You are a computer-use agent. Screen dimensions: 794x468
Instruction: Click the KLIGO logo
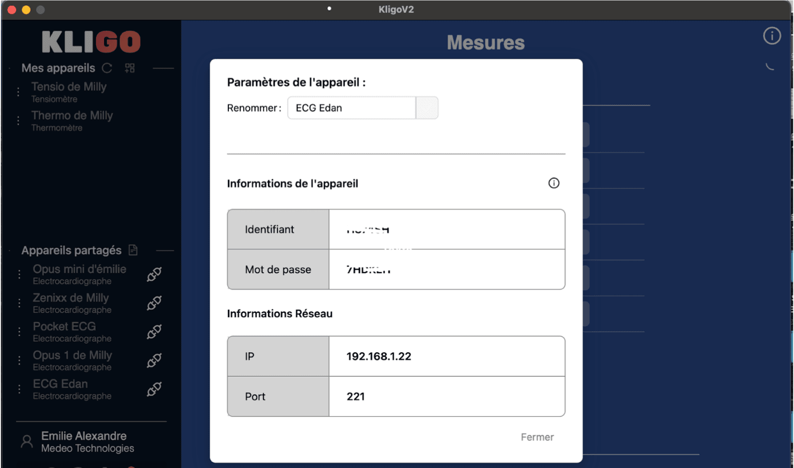point(91,42)
